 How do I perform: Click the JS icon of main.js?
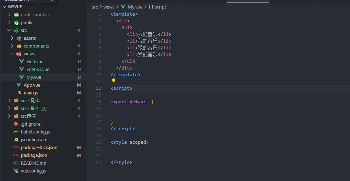19,93
